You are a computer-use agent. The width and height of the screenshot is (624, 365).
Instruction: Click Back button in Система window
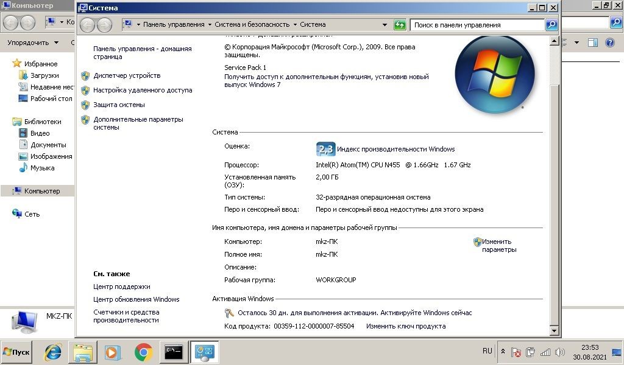(88, 25)
